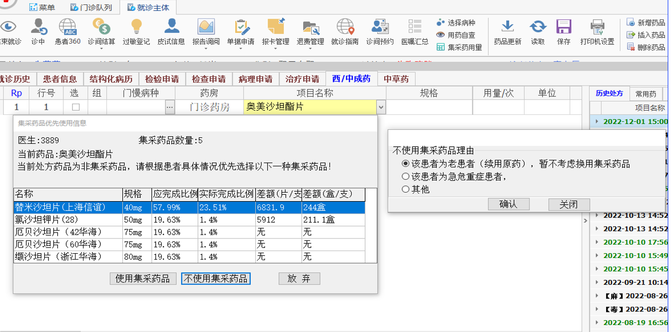
Task: Click the 确认 button in reason dialog
Action: (x=508, y=204)
